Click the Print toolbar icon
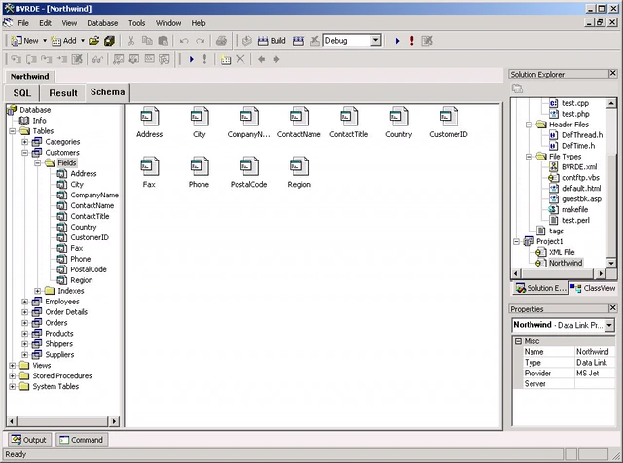The image size is (623, 463). 221,41
